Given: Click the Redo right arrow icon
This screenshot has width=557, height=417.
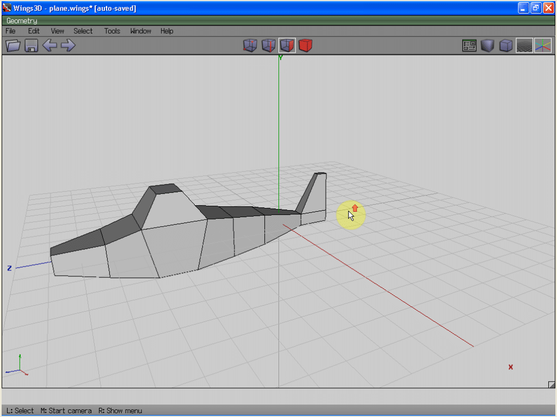Looking at the screenshot, I should tap(68, 46).
